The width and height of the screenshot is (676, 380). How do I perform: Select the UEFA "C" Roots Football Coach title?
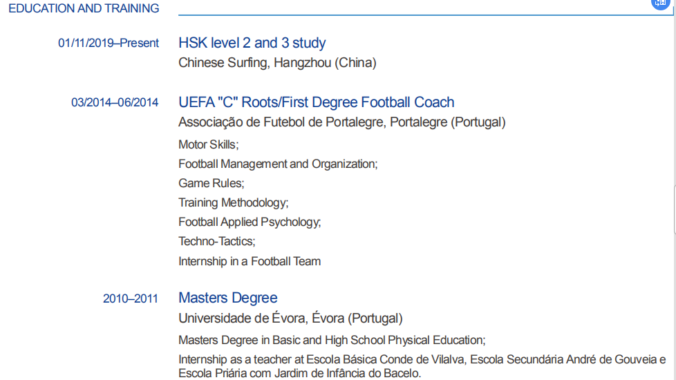(x=316, y=102)
